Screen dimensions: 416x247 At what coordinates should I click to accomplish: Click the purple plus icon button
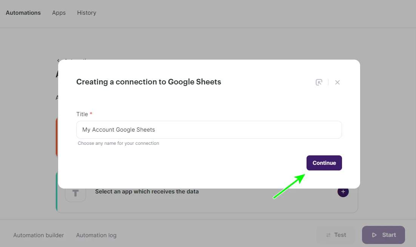point(343,192)
